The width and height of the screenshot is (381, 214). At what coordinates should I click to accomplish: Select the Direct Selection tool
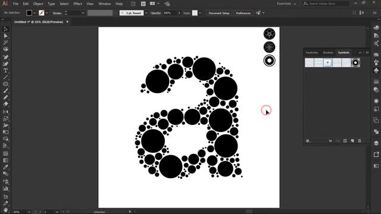pos(5,36)
